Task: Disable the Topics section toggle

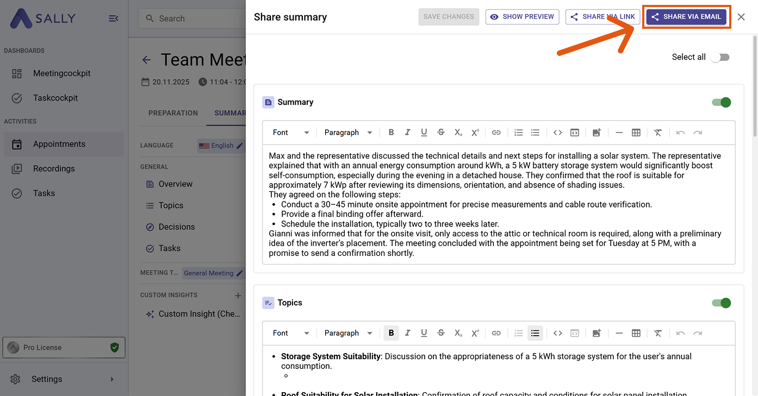Action: click(722, 303)
